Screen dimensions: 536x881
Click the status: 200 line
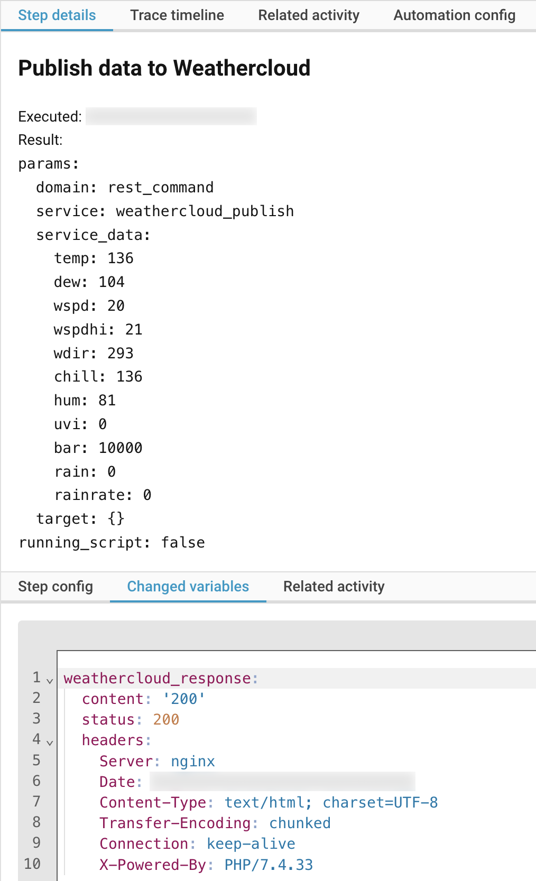click(x=131, y=720)
